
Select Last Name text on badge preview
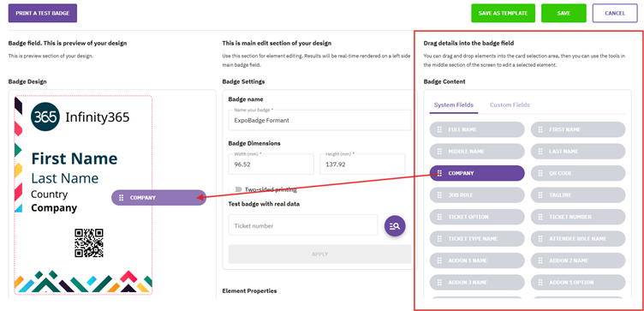(x=65, y=178)
